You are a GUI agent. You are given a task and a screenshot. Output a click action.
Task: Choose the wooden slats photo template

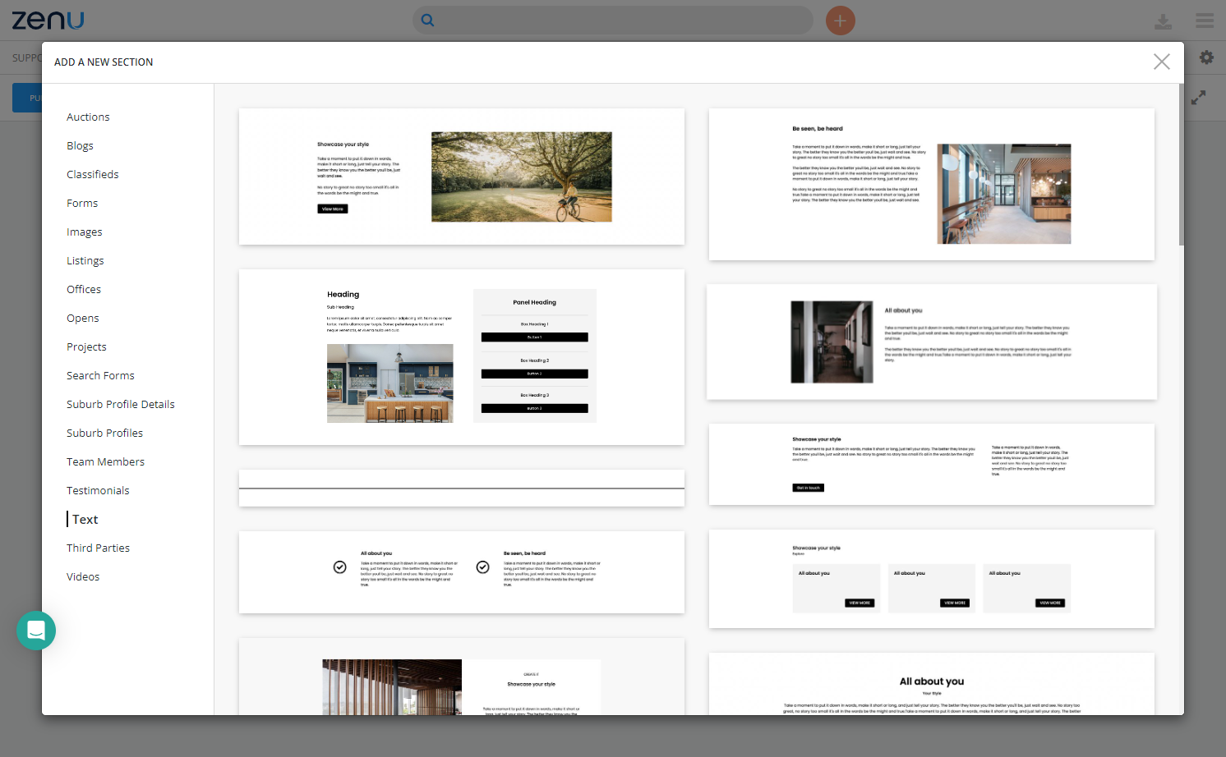click(x=462, y=677)
